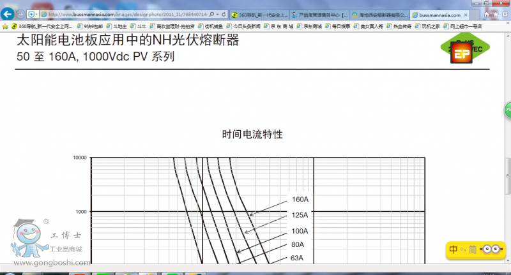Click the add-to-favorites-bar star icon
Screen dimensions: 511x275
6,26
